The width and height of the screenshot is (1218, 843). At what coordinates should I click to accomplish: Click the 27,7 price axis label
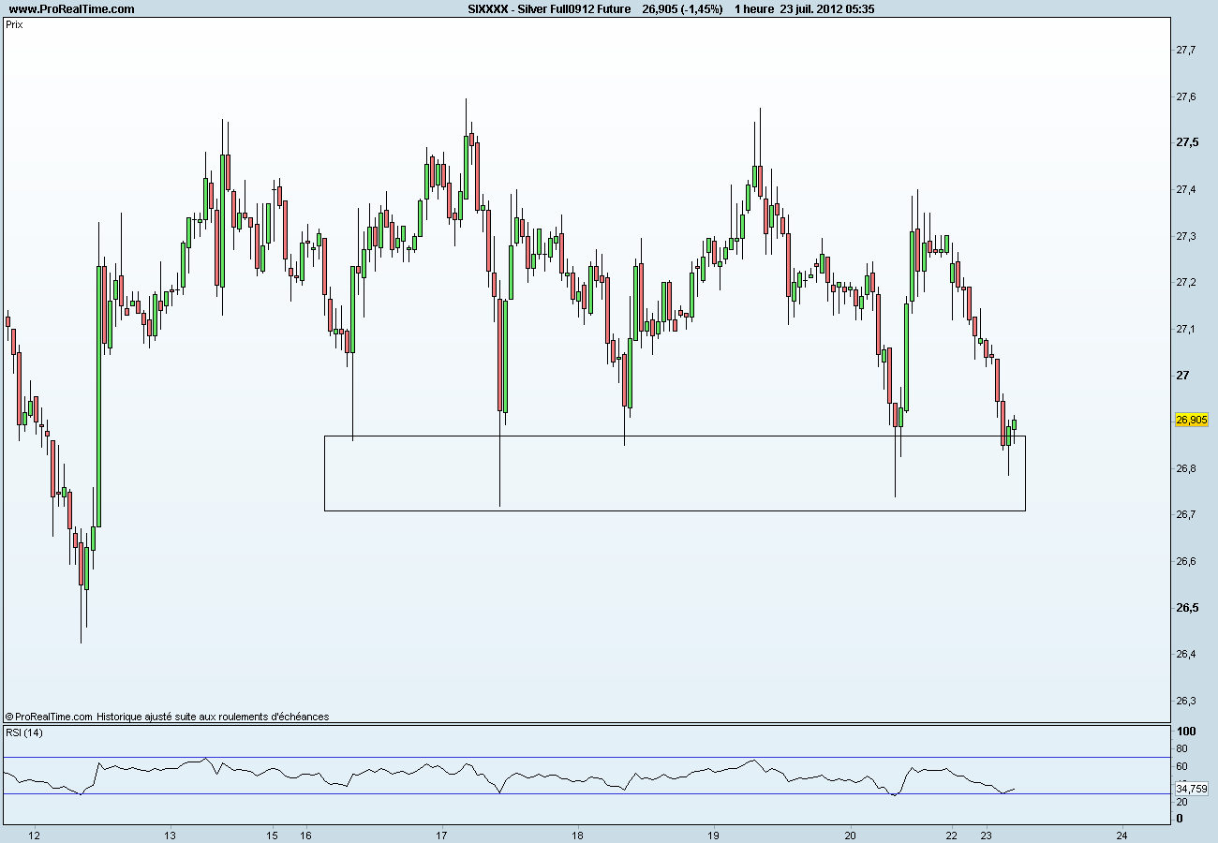1185,50
